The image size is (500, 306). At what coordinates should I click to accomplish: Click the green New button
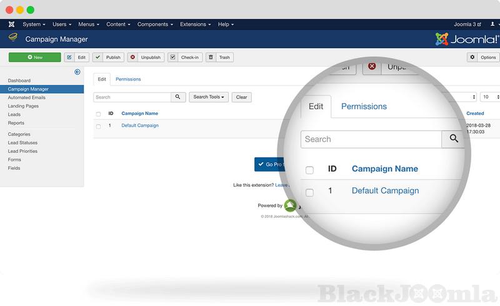click(35, 57)
